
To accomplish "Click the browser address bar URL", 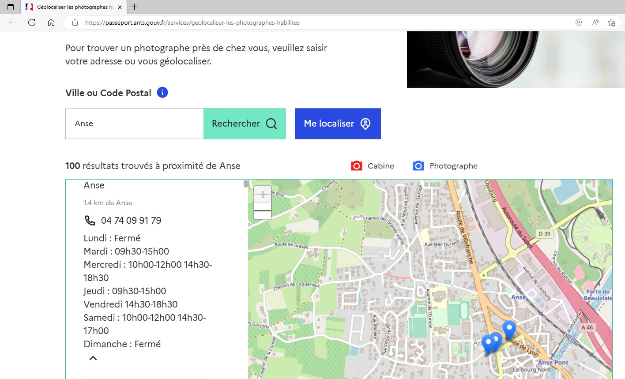I will tap(192, 23).
